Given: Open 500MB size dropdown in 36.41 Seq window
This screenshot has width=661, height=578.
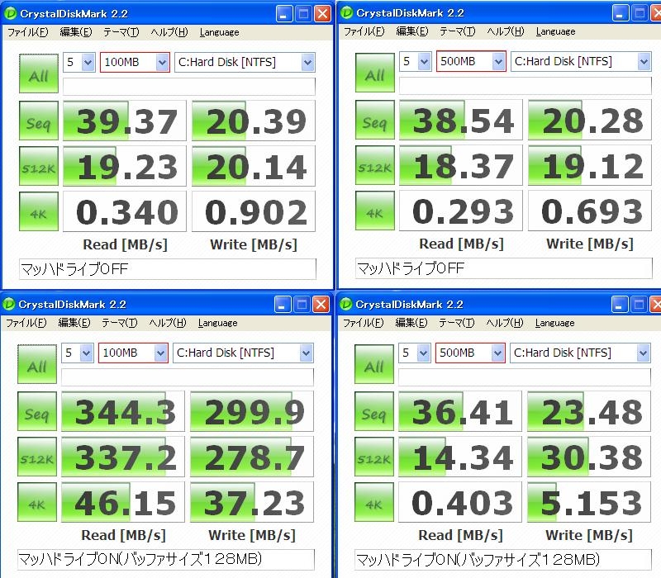Looking at the screenshot, I should 470,353.
